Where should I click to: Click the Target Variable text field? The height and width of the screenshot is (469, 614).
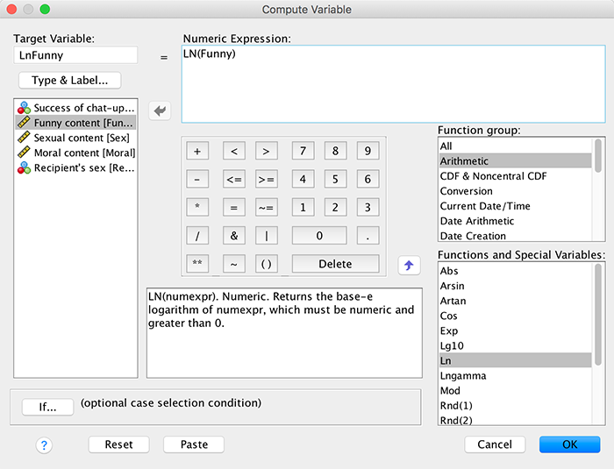tap(75, 55)
